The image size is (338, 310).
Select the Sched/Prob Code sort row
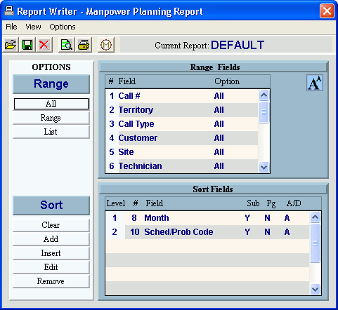(x=207, y=232)
